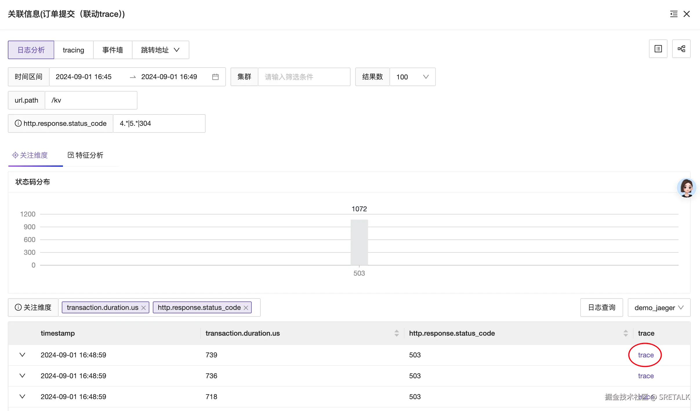Image resolution: width=700 pixels, height=411 pixels.
Task: Click the circled trace link in first row
Action: 645,355
